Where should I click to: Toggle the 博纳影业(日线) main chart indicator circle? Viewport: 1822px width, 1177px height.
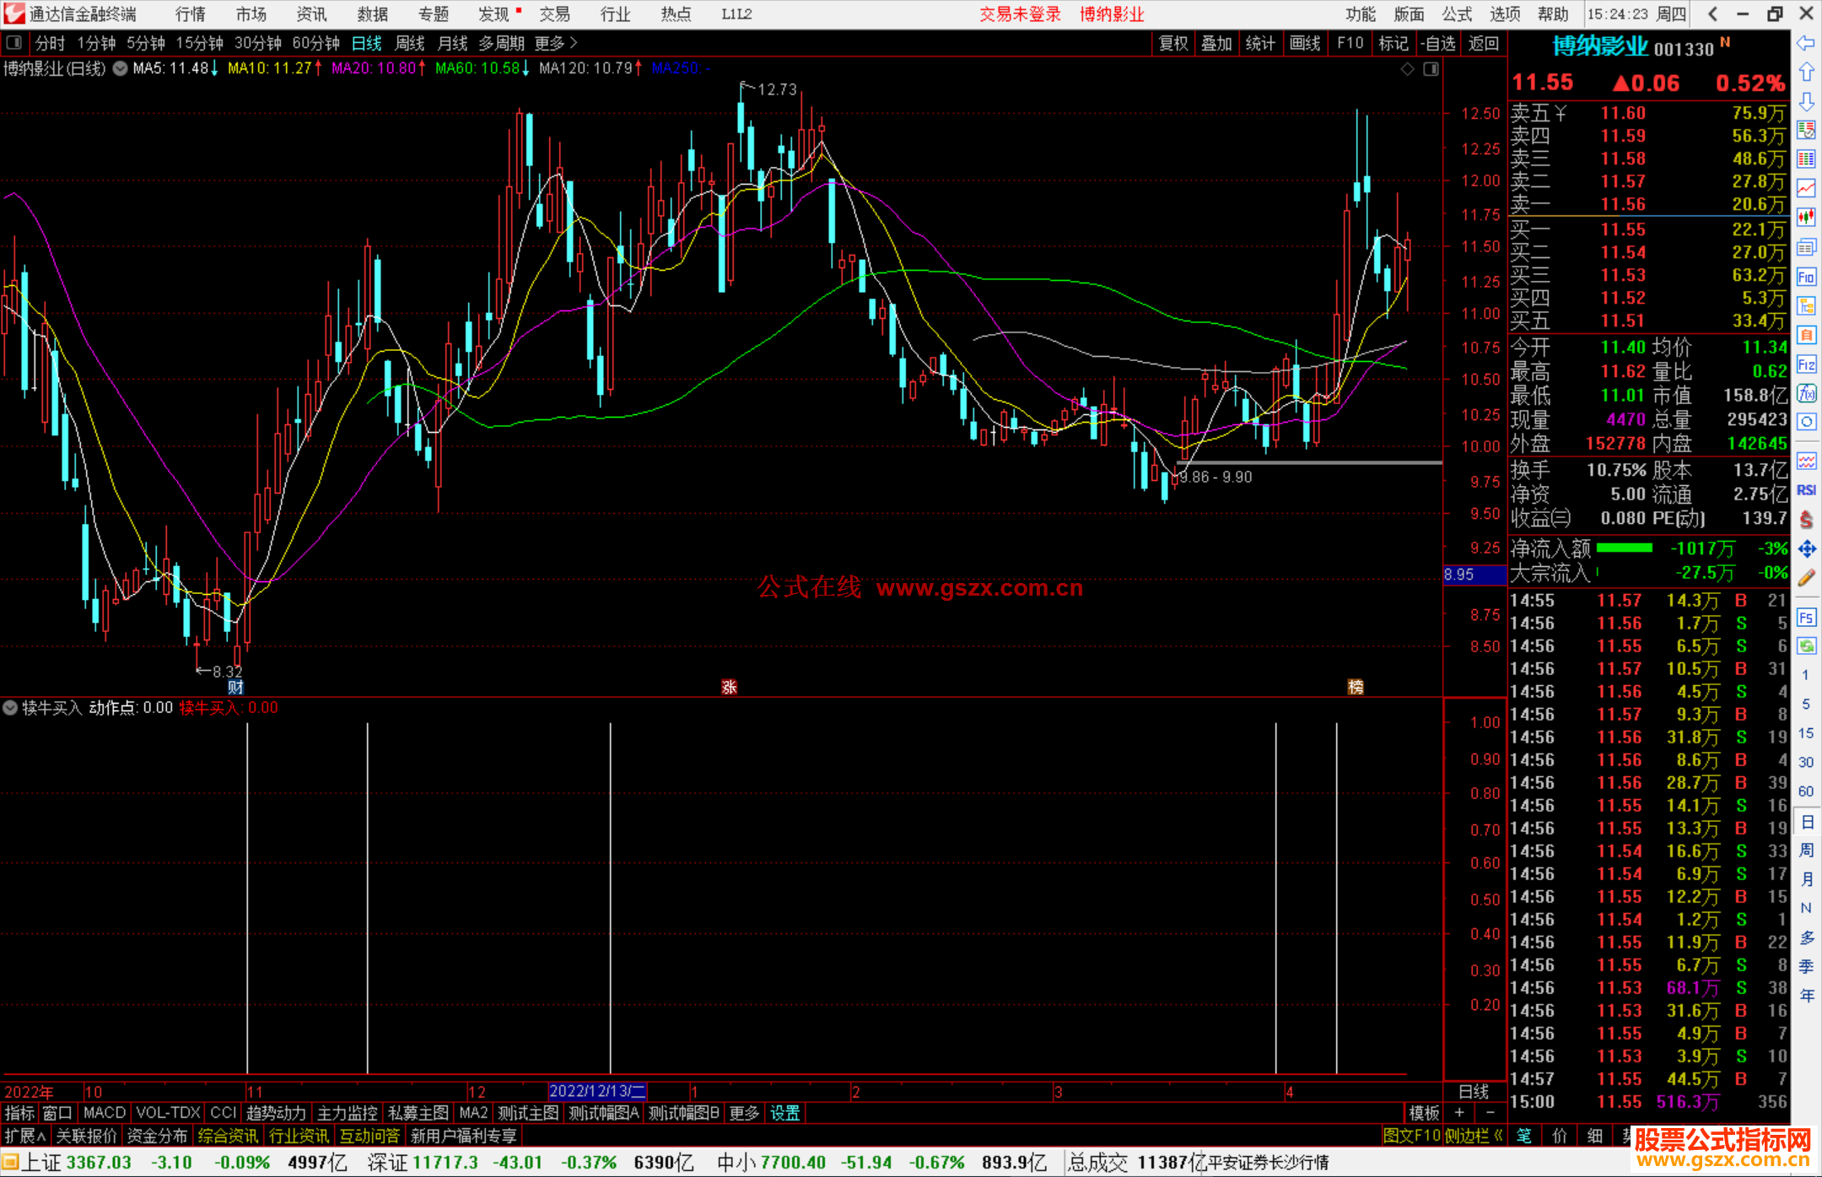point(121,68)
